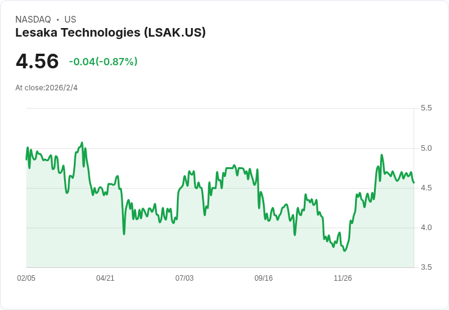Click the US market label

coord(70,20)
